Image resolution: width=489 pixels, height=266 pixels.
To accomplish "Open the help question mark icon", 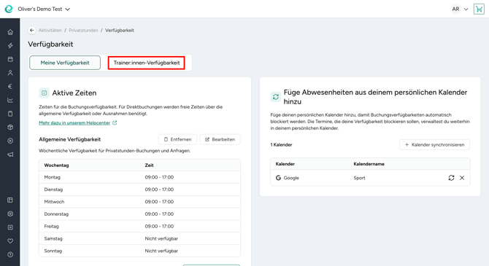I will pyautogui.click(x=10, y=254).
